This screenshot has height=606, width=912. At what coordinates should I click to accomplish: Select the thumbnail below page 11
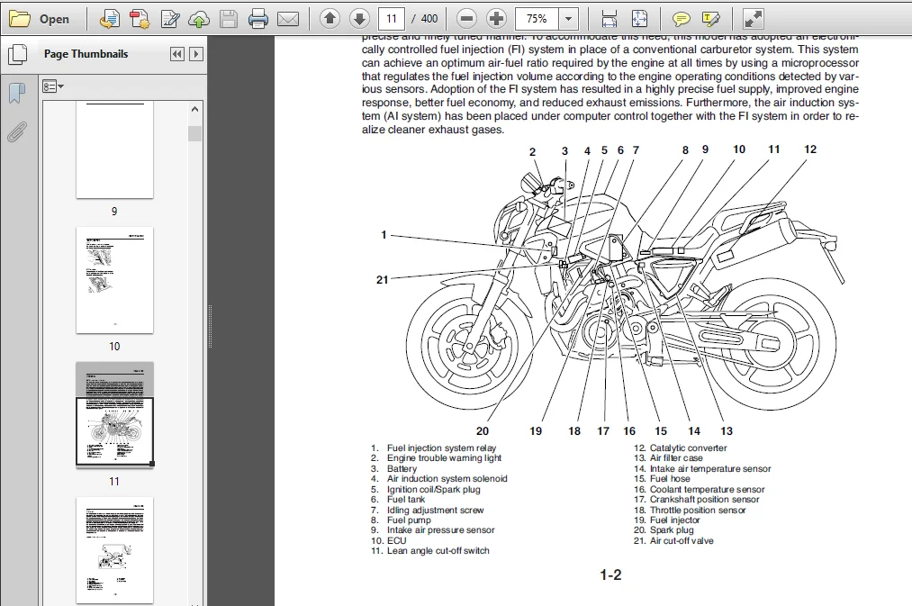tap(114, 550)
